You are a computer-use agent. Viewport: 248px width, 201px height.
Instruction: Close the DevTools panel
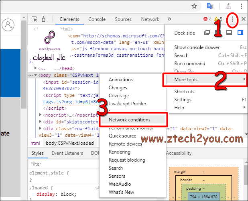(244, 19)
